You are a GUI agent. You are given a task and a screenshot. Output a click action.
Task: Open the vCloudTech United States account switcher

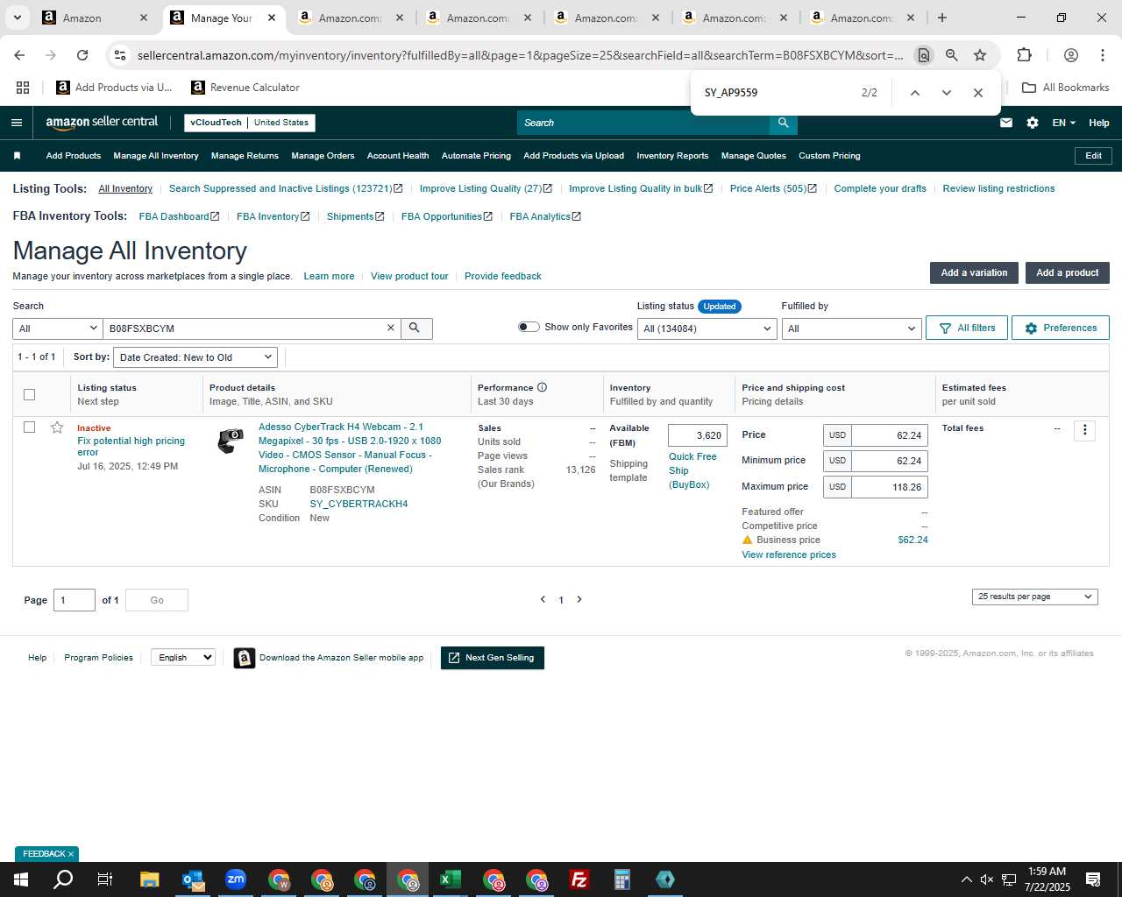250,123
